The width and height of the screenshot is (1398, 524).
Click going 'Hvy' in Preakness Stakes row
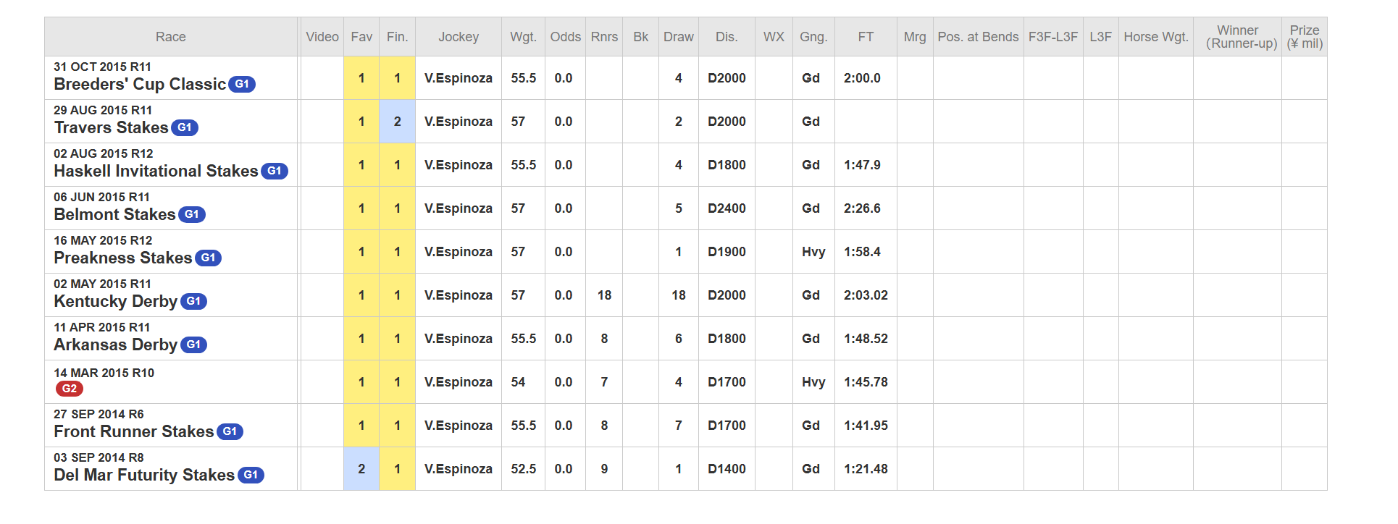(813, 252)
